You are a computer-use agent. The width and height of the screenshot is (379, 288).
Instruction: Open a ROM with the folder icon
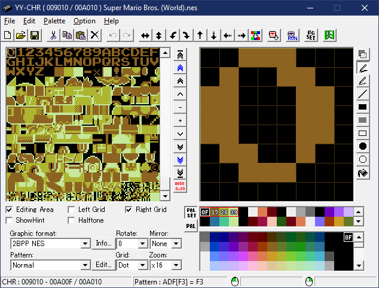point(21,35)
